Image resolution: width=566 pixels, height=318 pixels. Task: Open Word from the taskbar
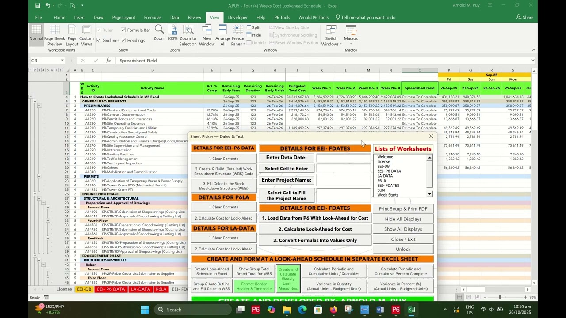click(380, 310)
